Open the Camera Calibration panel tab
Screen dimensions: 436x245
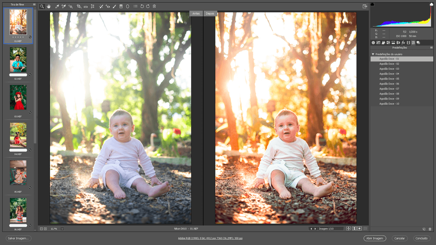click(408, 42)
